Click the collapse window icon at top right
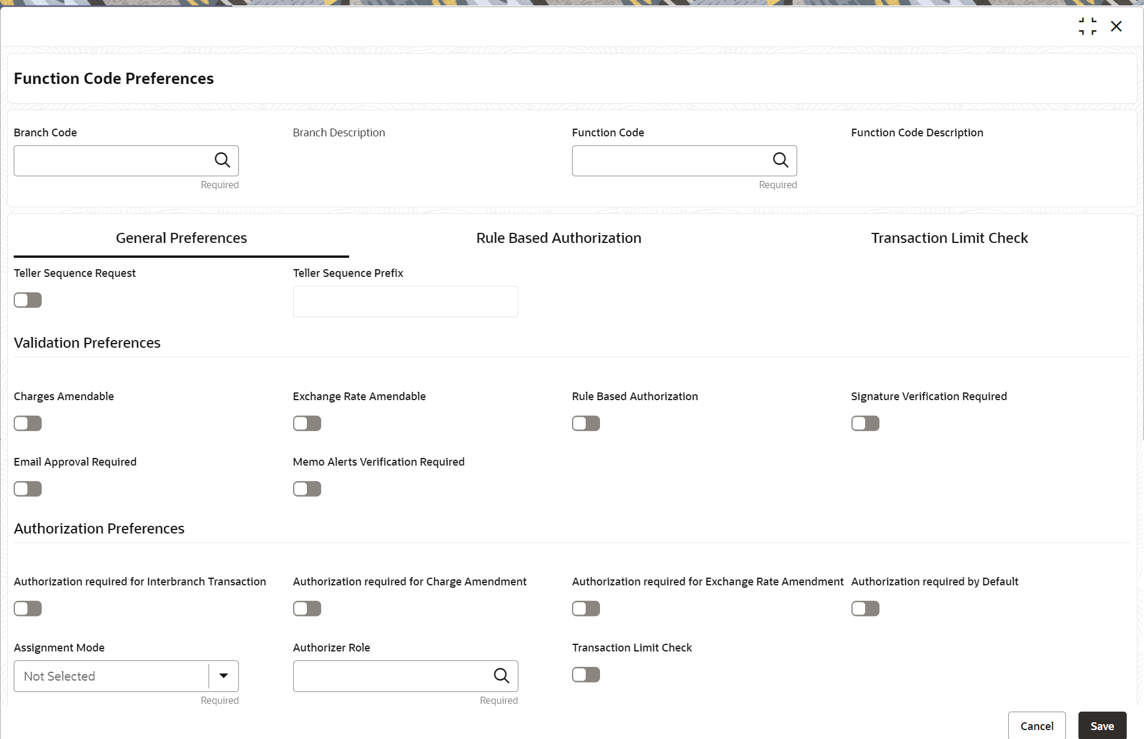 (1087, 26)
